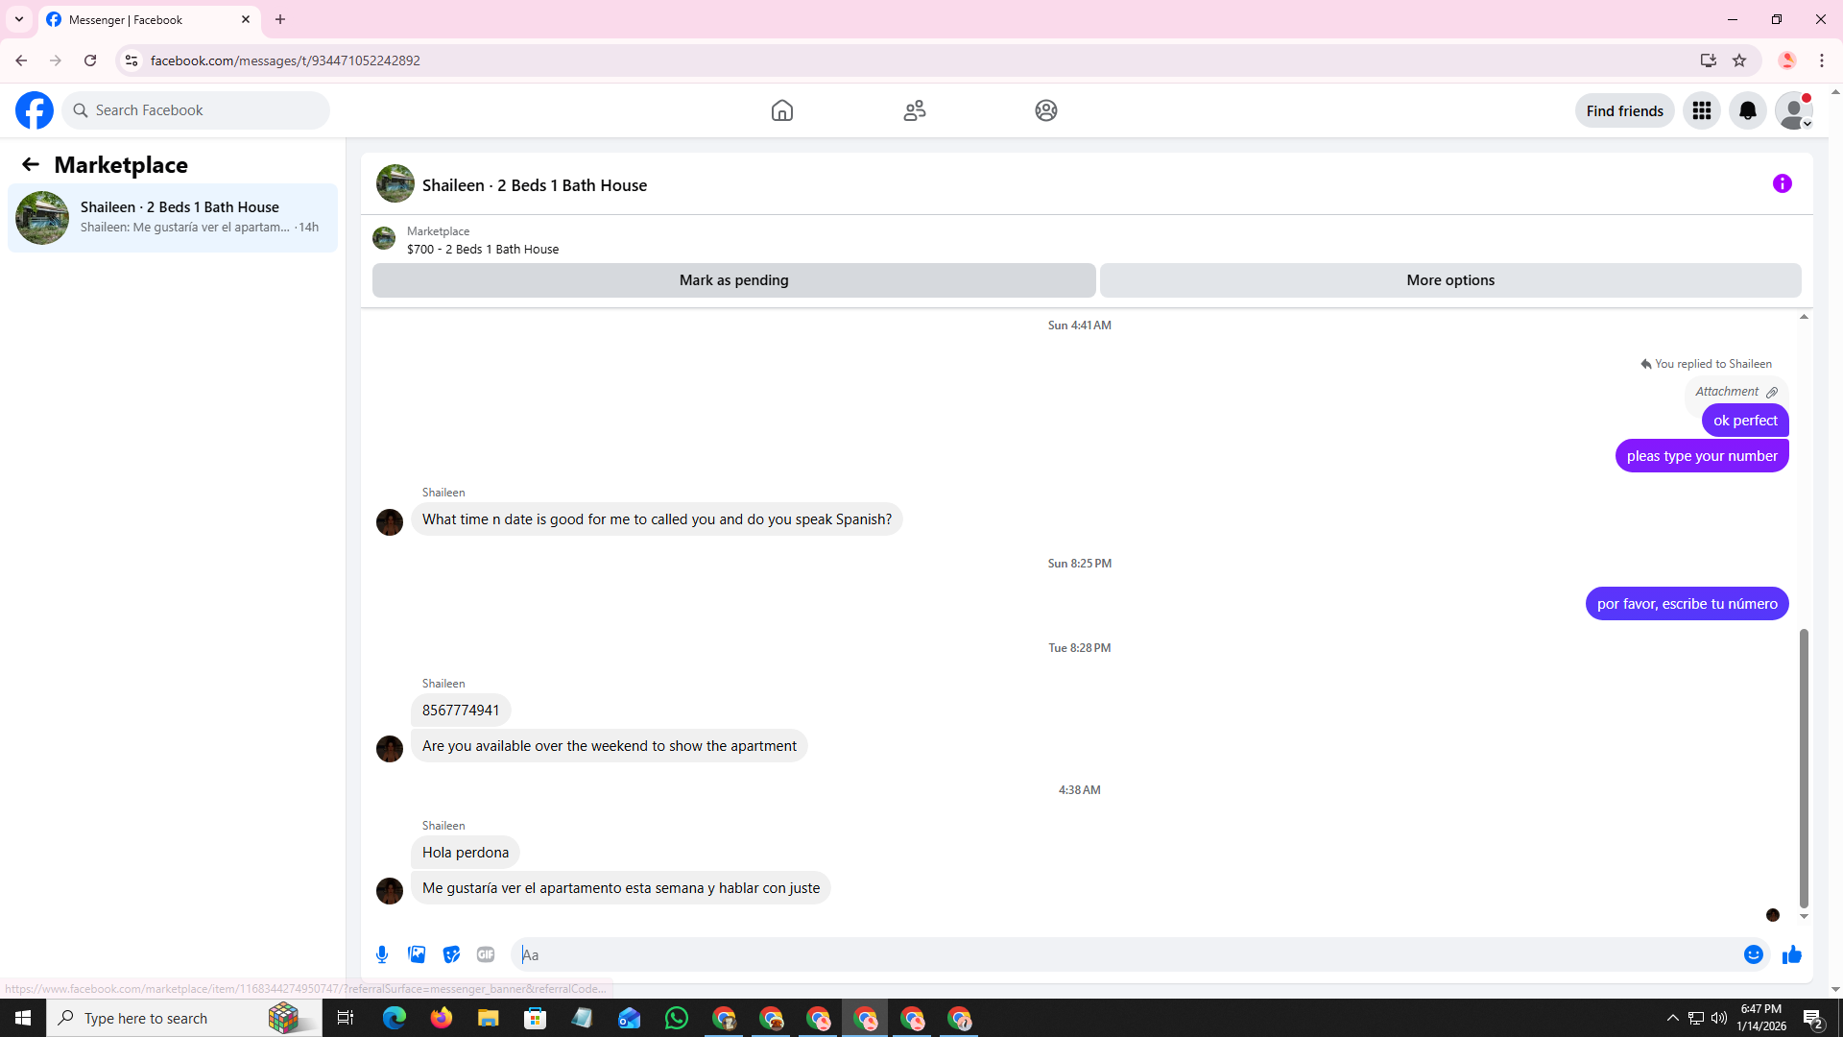The height and width of the screenshot is (1037, 1843).
Task: Open the GIF picker icon
Action: point(486,954)
